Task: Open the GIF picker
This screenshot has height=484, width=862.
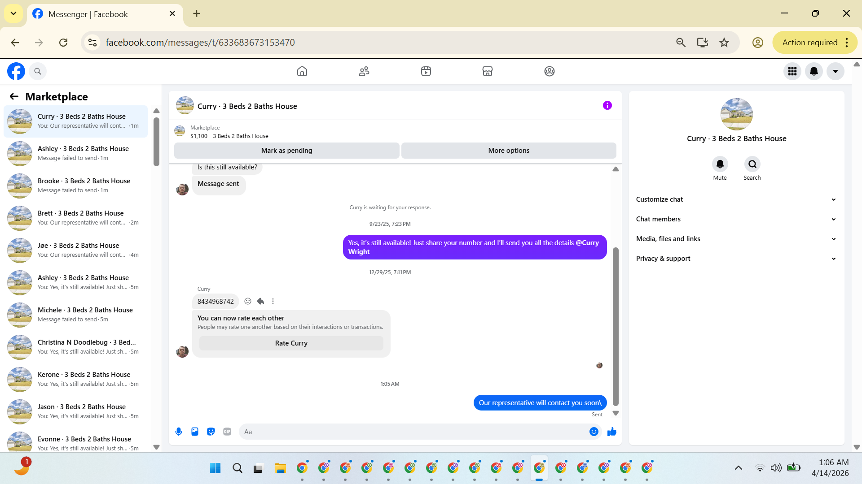Action: [227, 432]
